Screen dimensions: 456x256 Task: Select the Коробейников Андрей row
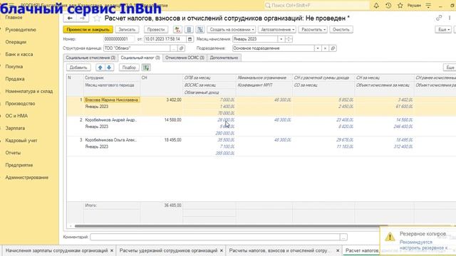261,127
